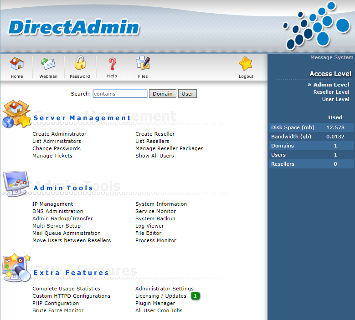Screen dimensions: 355x320
Task: Click the DirectAdmin logo
Action: (74, 27)
